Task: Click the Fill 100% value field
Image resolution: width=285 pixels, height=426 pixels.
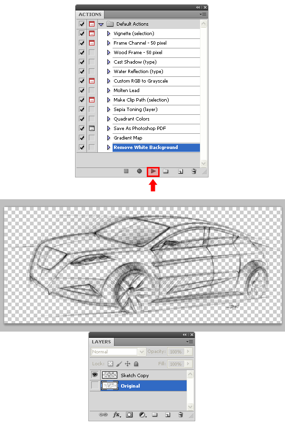Action: pyautogui.click(x=176, y=364)
